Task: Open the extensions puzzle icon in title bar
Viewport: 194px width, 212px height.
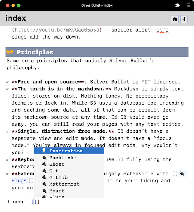Action: point(177,5)
